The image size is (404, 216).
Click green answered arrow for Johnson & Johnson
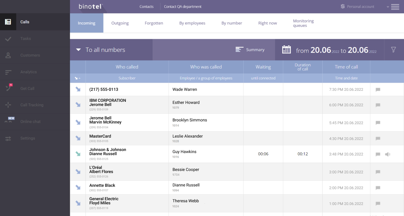click(78, 154)
